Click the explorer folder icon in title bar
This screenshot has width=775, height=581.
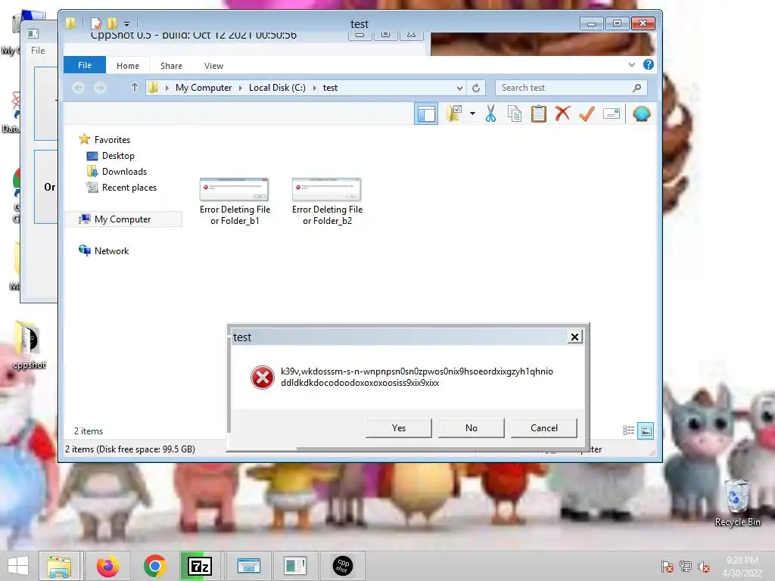(x=70, y=23)
